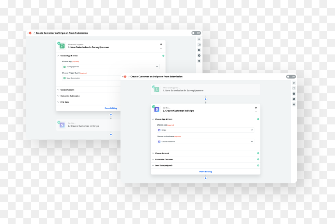Open settings gear icon in back window sidebar
Image resolution: width=335 pixels, height=224 pixels.
point(199,61)
